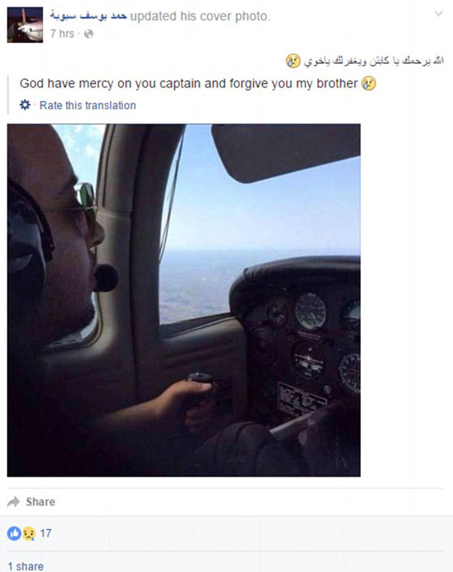Click the blue Like reaction icon
Screen dimensions: 453x572
15,533
